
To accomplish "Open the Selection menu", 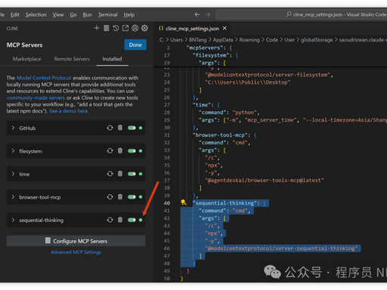I will [x=36, y=14].
